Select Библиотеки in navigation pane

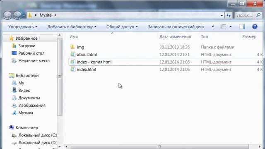pyautogui.click(x=27, y=75)
